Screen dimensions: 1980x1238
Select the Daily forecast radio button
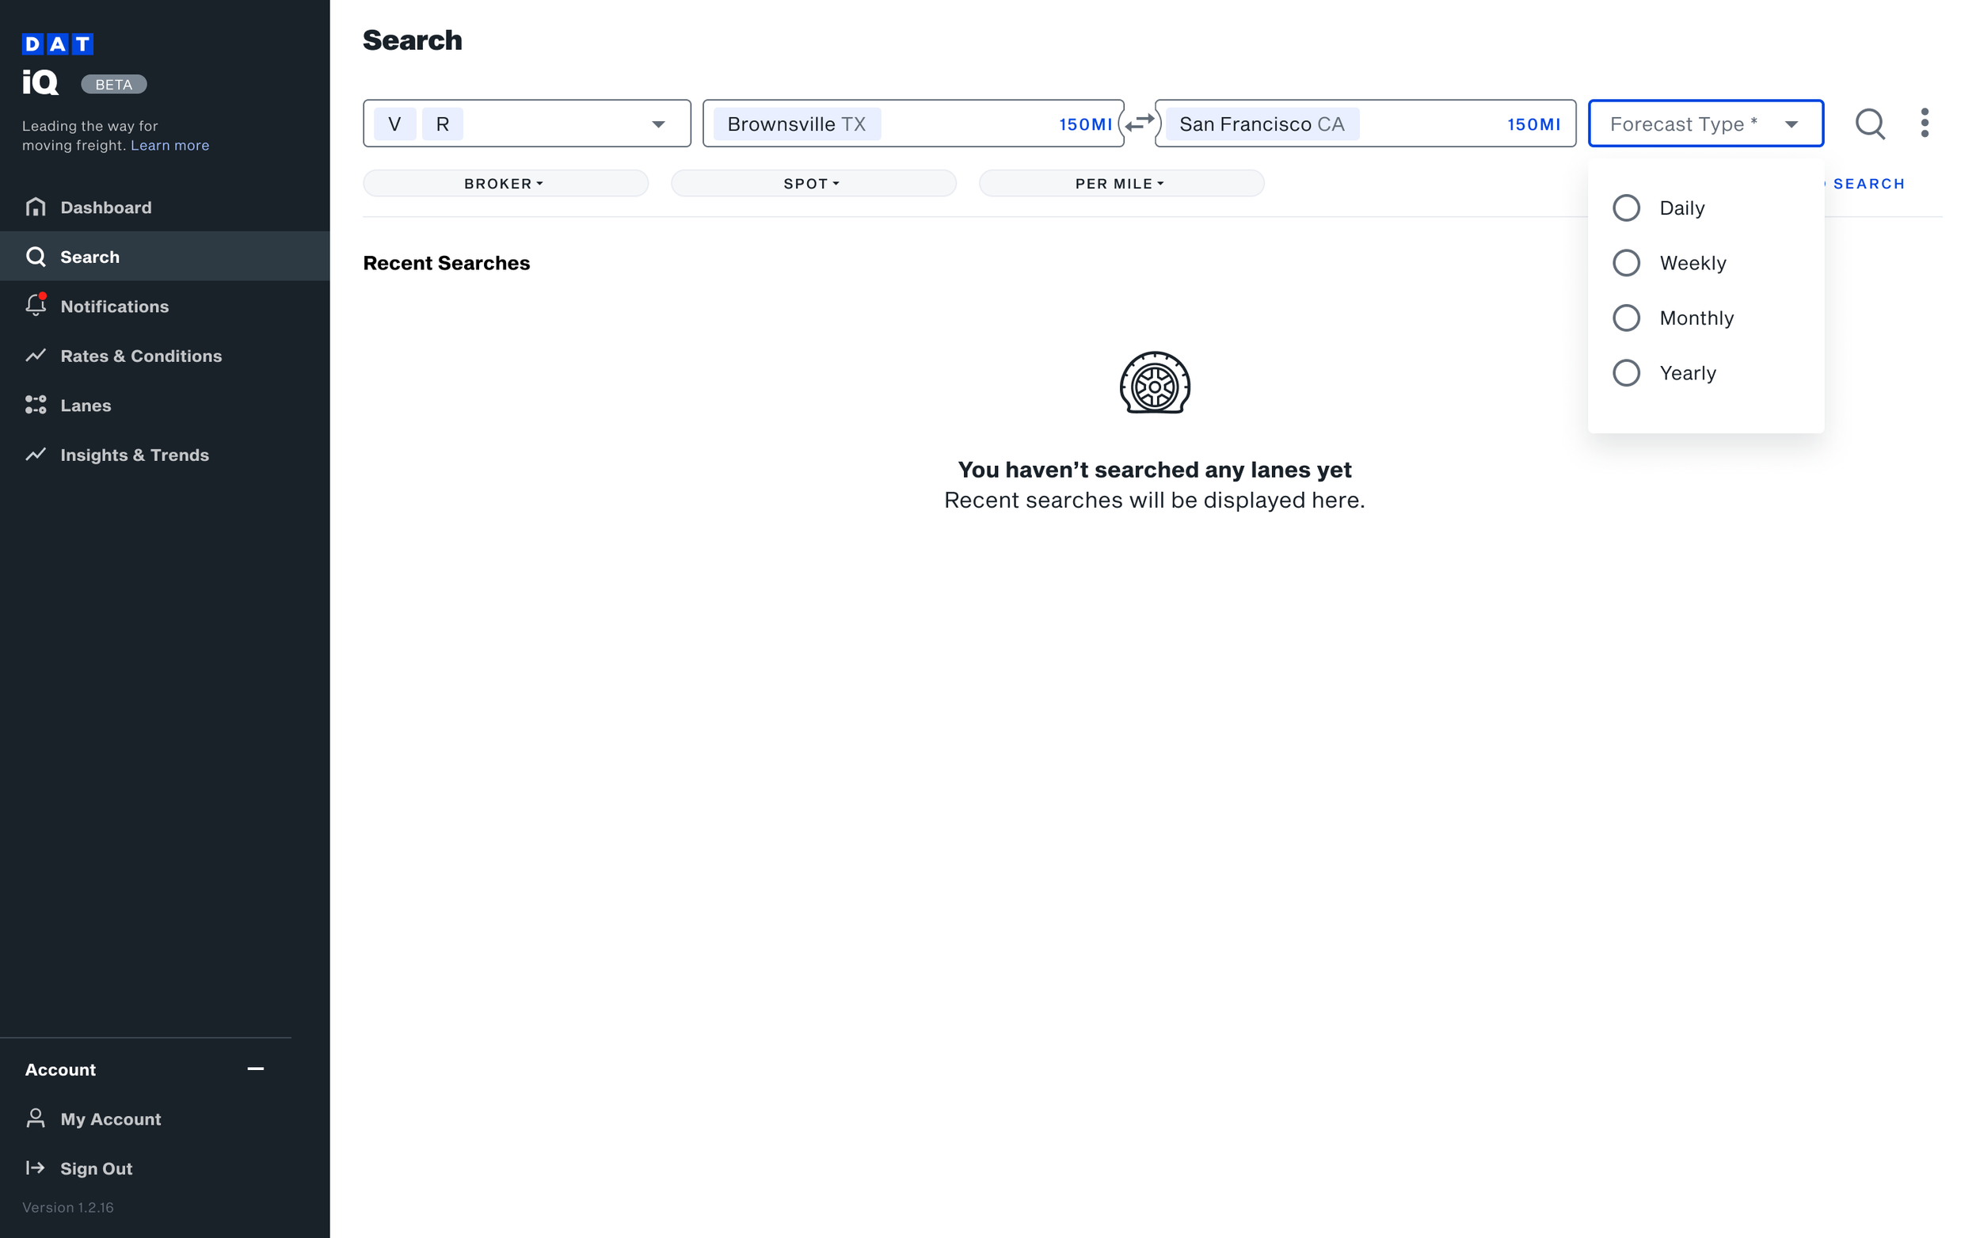[1626, 208]
